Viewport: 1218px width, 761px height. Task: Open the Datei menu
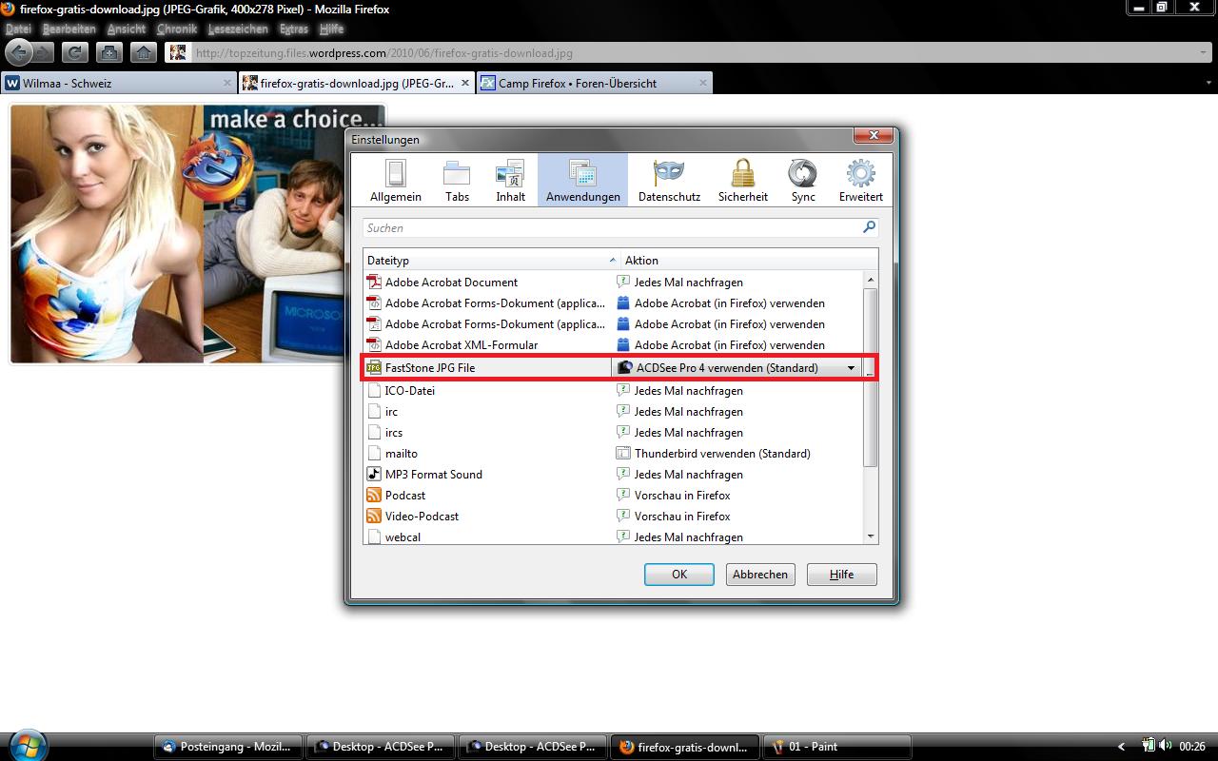pos(18,29)
